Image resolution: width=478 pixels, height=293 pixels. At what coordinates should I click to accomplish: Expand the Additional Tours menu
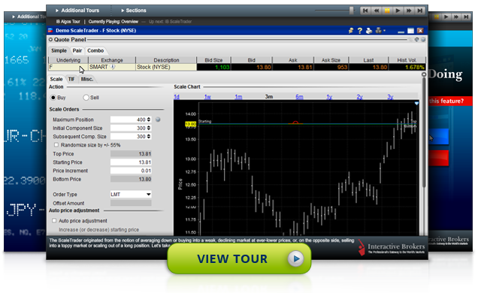point(77,11)
